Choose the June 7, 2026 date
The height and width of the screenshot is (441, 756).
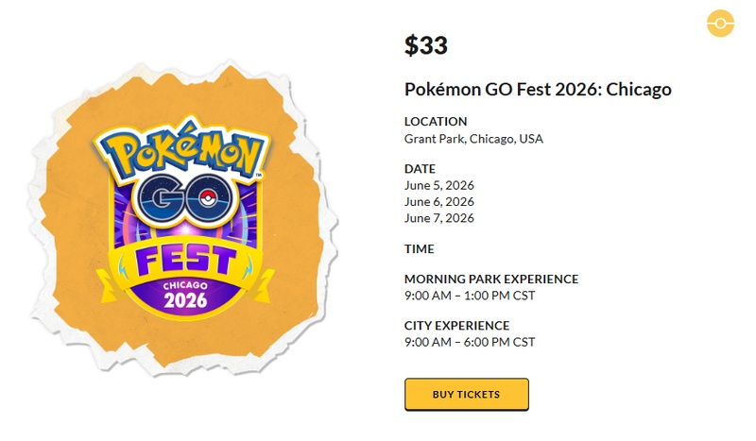[439, 218]
